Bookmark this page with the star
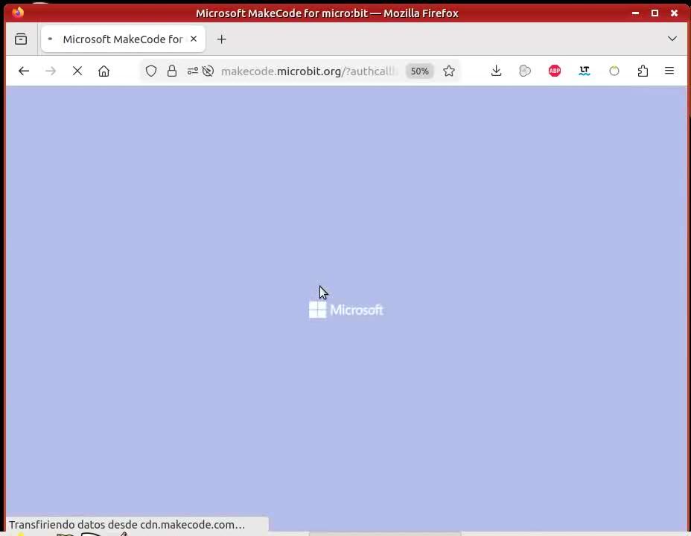691x536 pixels. pyautogui.click(x=448, y=71)
